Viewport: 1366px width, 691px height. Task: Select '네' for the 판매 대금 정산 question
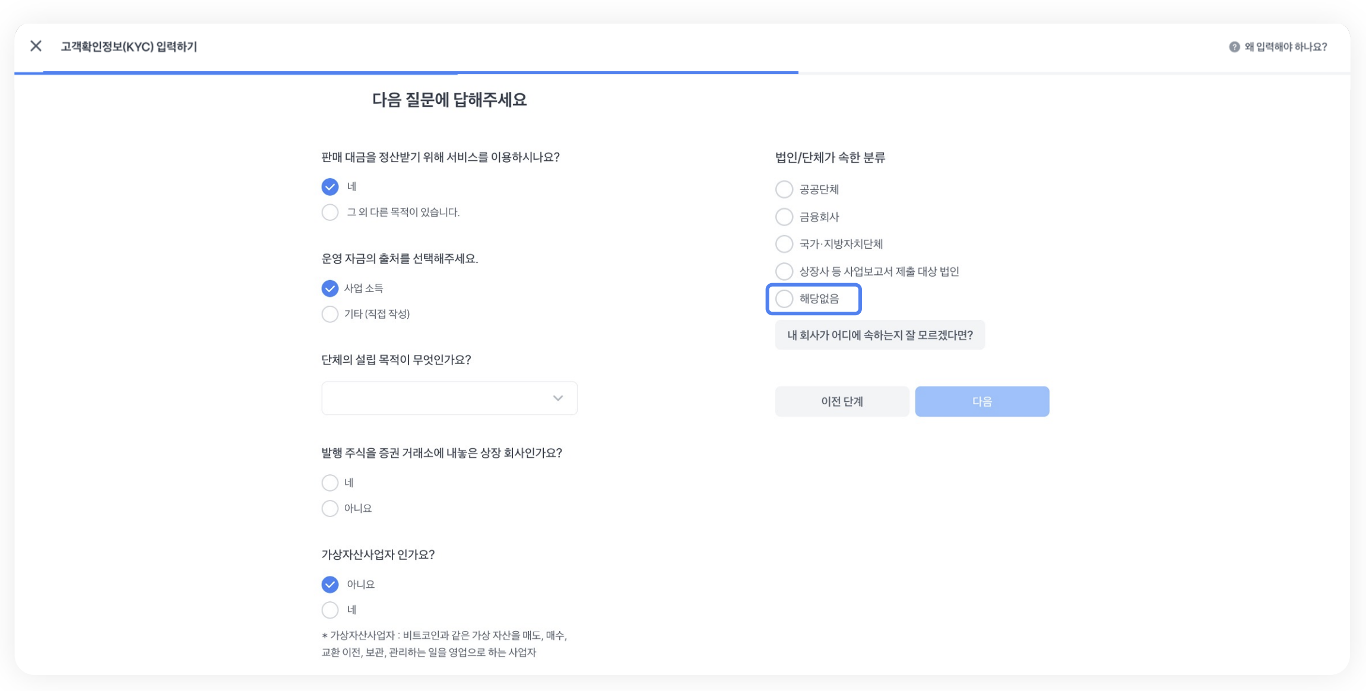pos(330,186)
